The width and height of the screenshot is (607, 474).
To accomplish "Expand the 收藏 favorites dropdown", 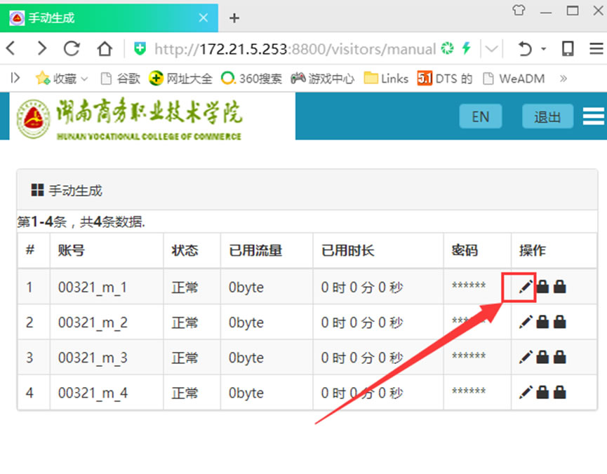I will point(85,79).
